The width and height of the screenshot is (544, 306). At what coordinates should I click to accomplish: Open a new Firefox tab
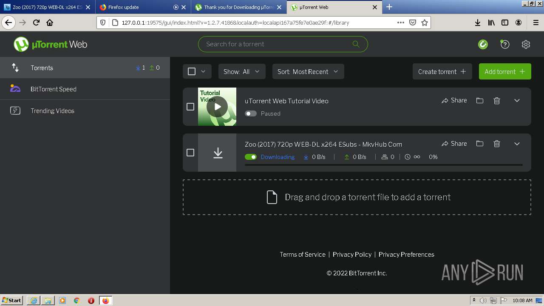click(x=389, y=7)
